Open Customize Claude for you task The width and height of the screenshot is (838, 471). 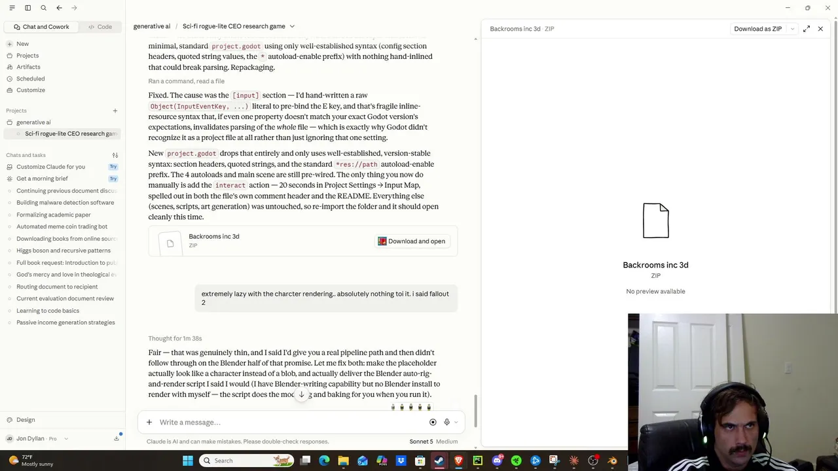pos(51,167)
